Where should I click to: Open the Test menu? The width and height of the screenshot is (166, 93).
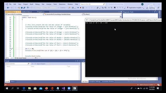tap(43, 4)
